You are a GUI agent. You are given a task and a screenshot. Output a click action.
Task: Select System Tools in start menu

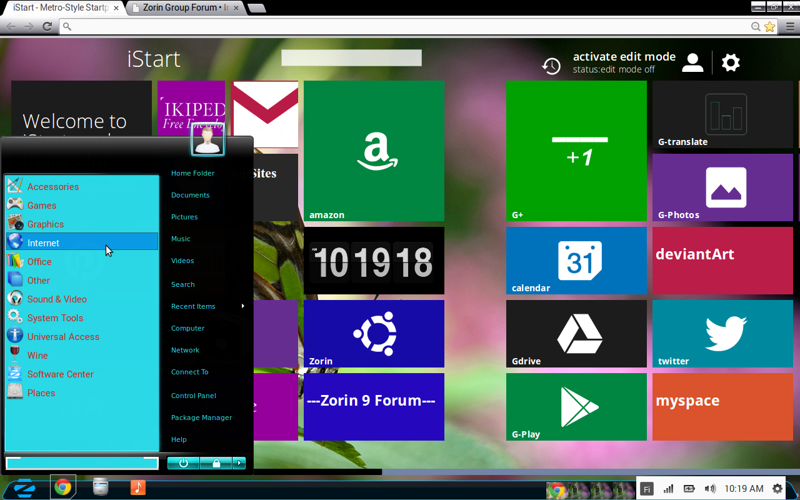55,318
